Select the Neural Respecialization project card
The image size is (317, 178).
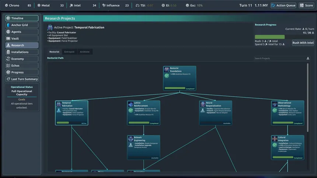216,113
